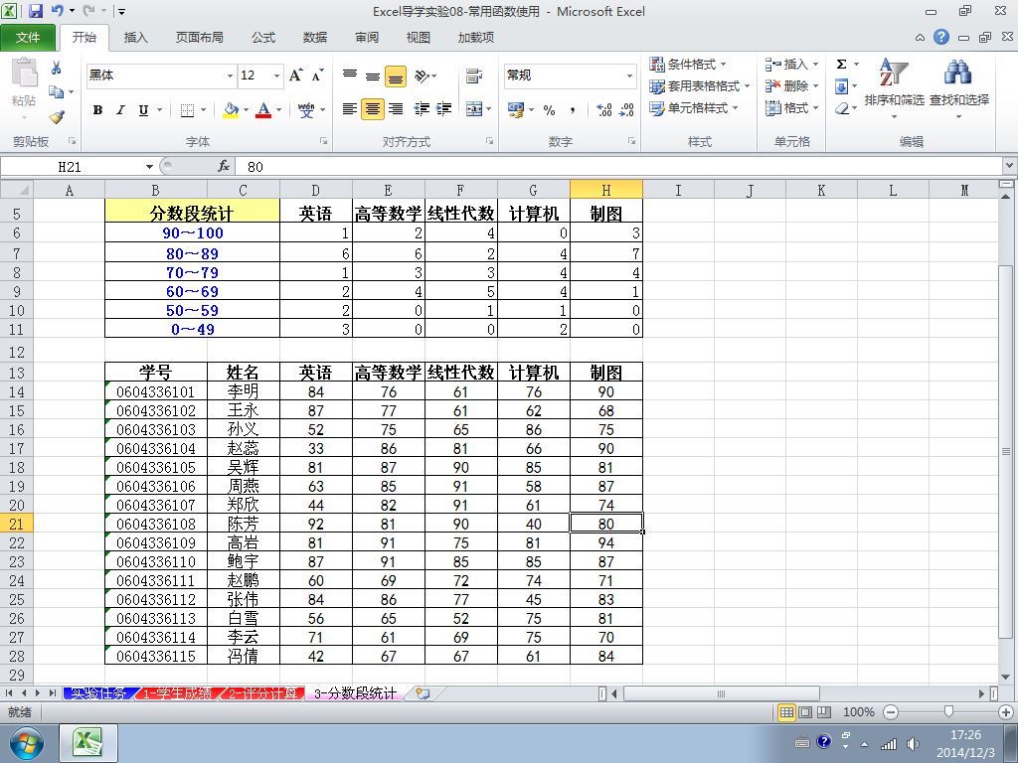The image size is (1018, 763).
Task: Switch to page layout view button
Action: 805,712
